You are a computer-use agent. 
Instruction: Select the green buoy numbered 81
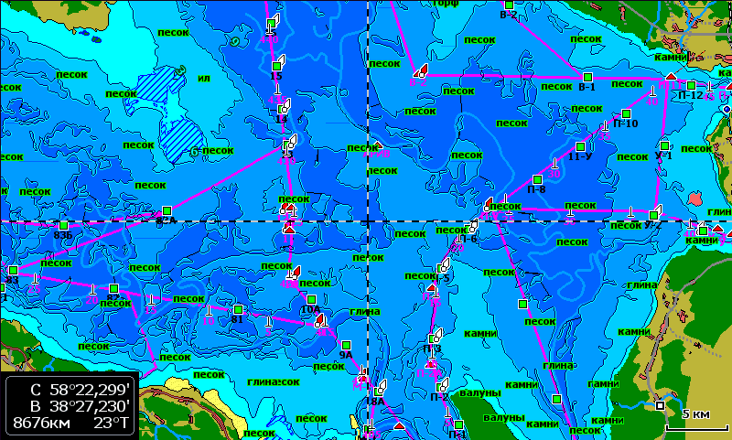[238, 309]
